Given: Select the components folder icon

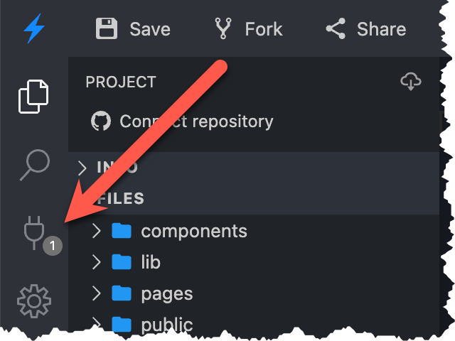Looking at the screenshot, I should pyautogui.click(x=122, y=231).
